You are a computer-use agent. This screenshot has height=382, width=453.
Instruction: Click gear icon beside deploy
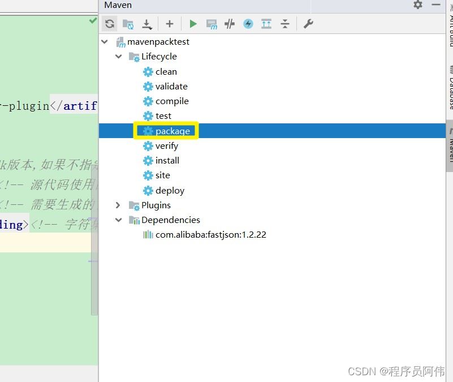point(148,191)
